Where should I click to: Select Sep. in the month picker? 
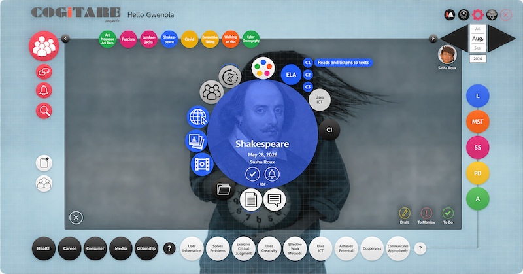click(478, 48)
